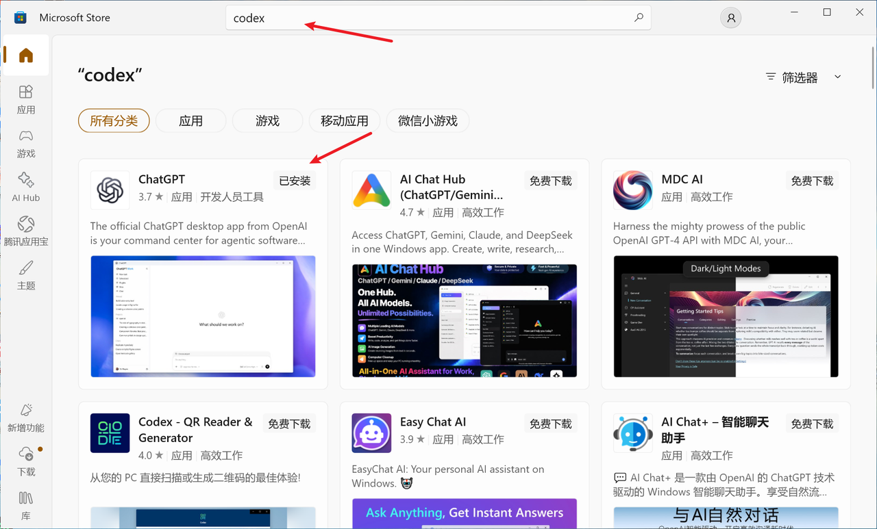Click the AI Chat Hub 4.7 rating
Screen dimensions: 877x529
tap(412, 212)
